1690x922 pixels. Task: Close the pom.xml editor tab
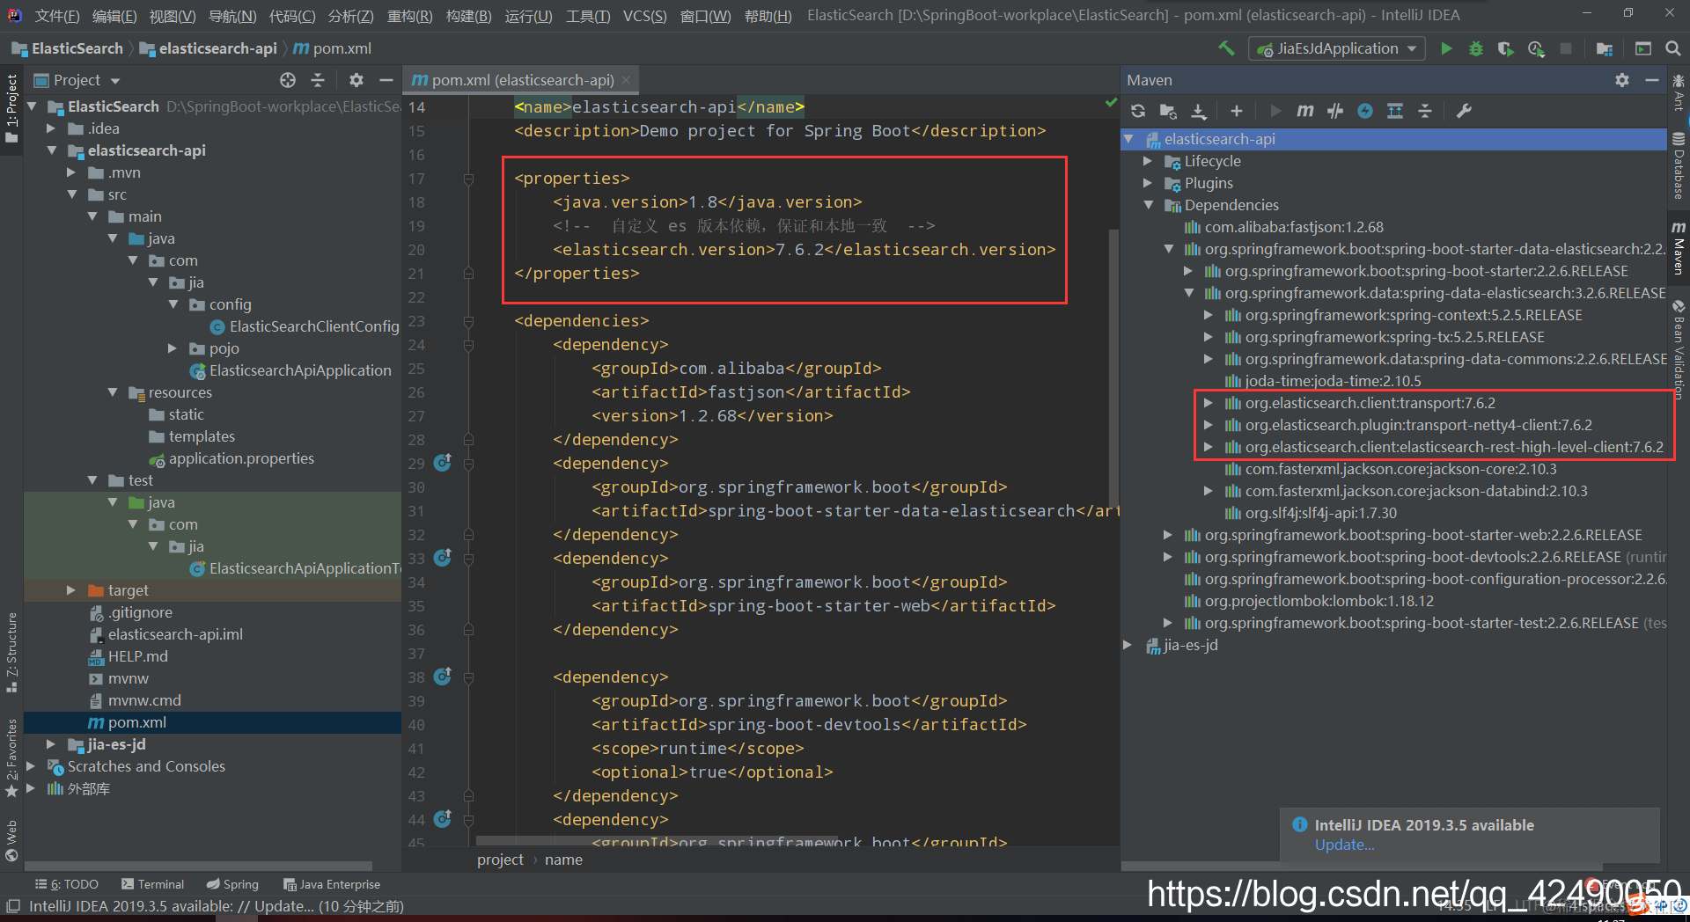point(626,80)
